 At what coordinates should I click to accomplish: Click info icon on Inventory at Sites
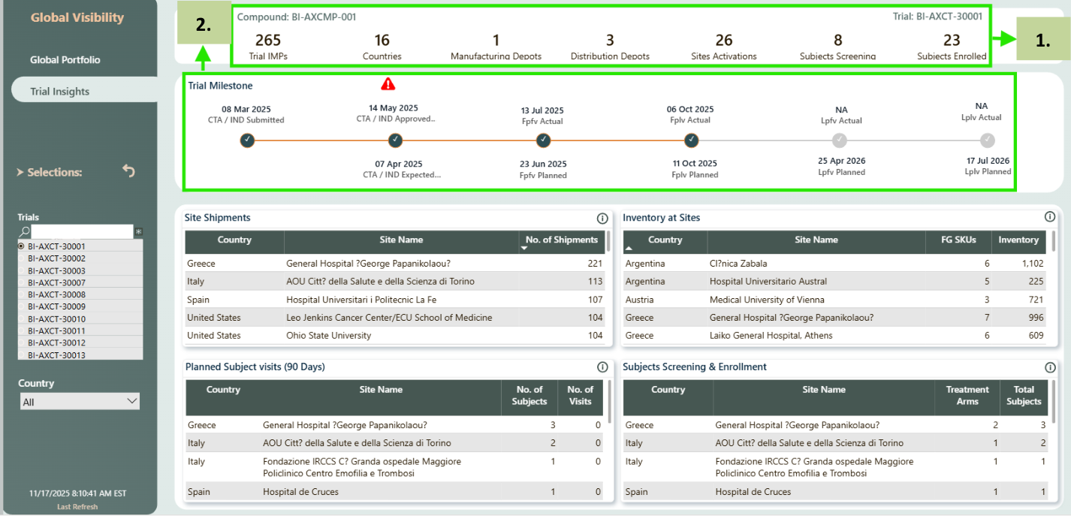[x=1049, y=217]
